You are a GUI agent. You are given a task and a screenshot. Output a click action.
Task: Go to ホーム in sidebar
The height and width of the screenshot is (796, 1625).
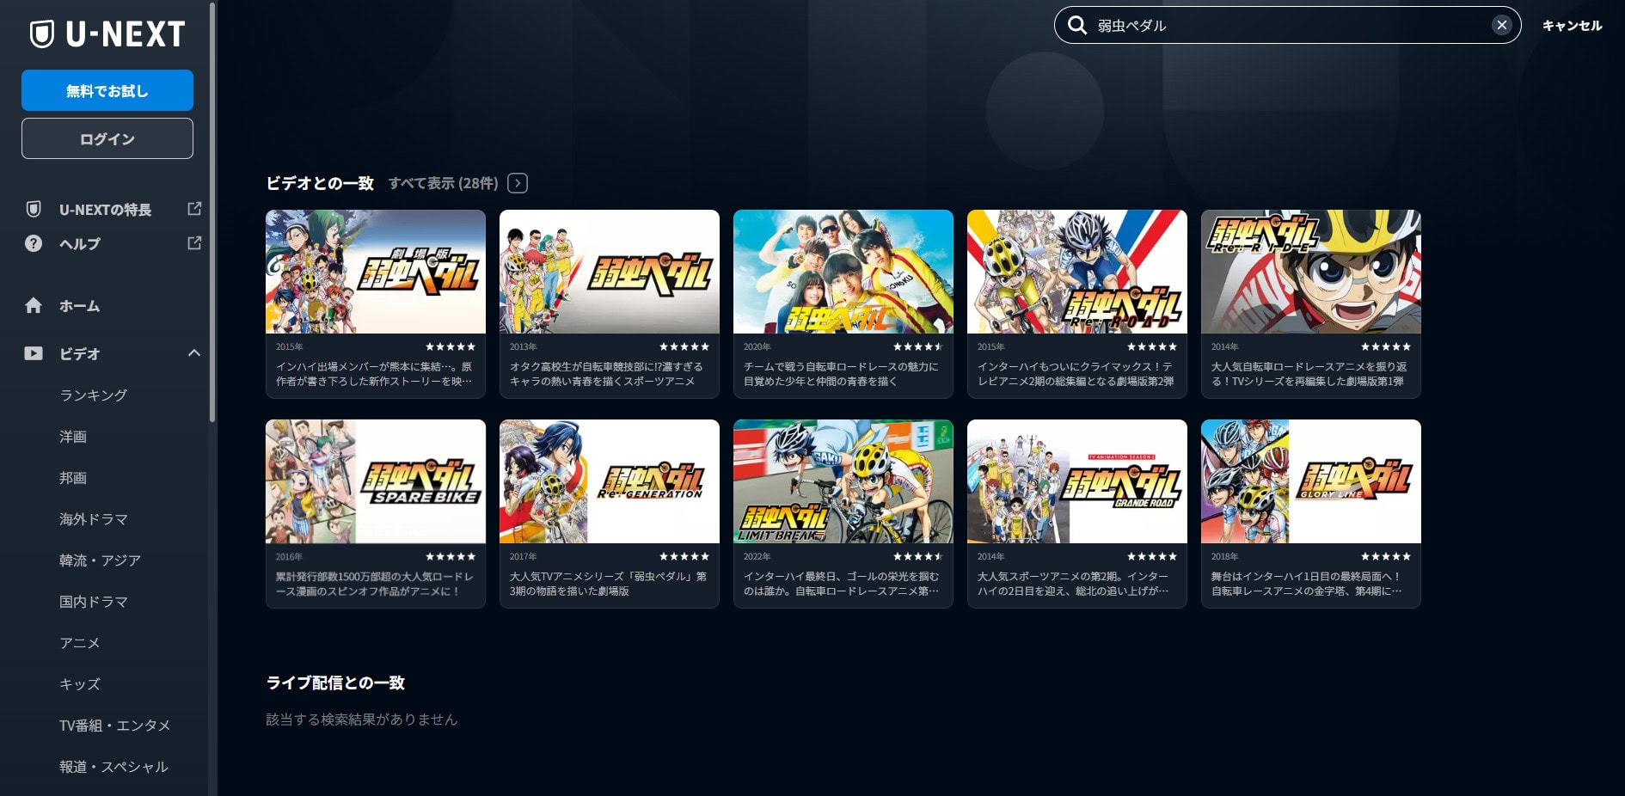click(x=80, y=306)
